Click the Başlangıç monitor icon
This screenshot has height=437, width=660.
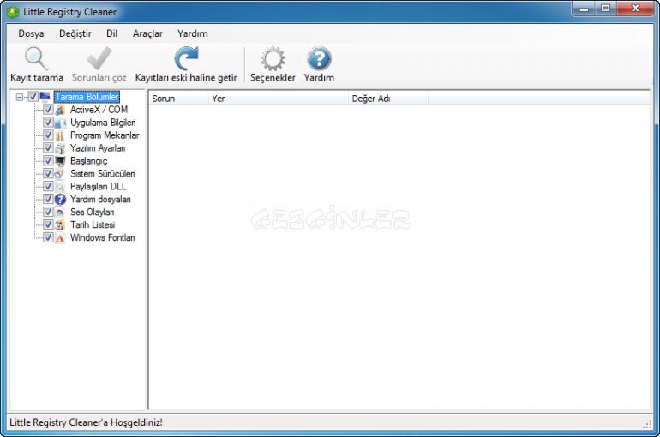pos(60,161)
